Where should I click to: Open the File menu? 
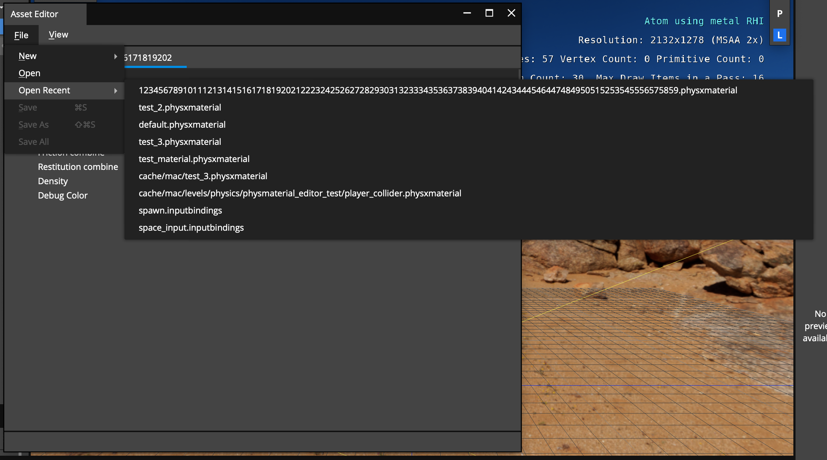21,35
